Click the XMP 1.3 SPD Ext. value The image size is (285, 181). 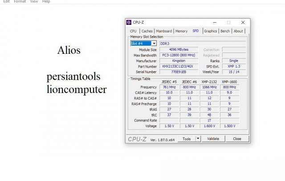[234, 66]
